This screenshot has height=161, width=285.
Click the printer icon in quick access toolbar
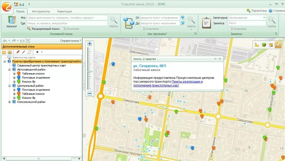(x=22, y=4)
